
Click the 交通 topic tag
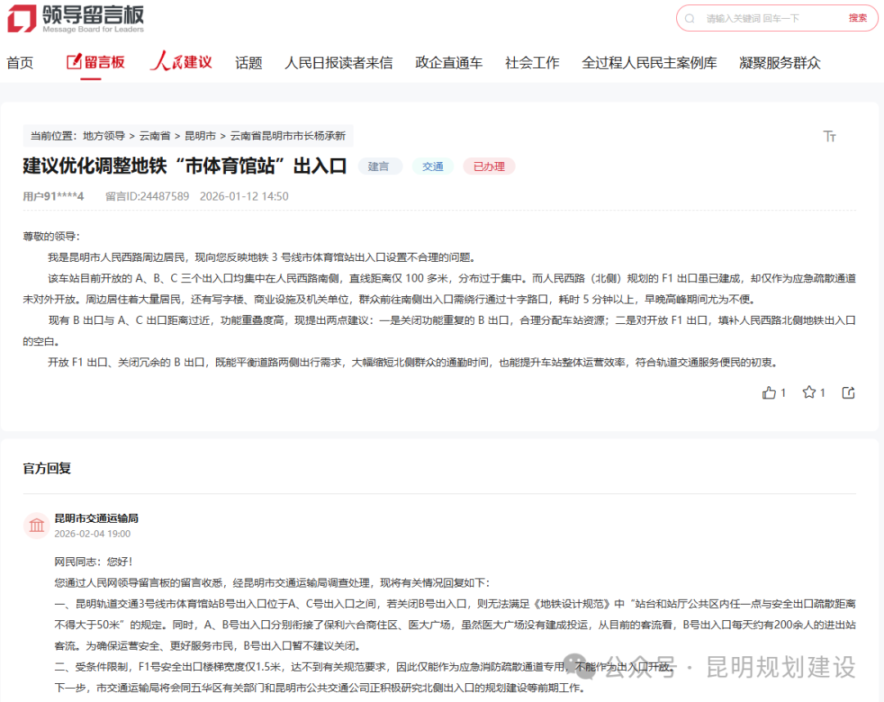pyautogui.click(x=432, y=166)
